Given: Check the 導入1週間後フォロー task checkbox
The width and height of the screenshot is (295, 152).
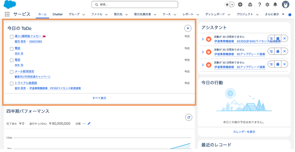Looking at the screenshot, I should pyautogui.click(x=12, y=37).
